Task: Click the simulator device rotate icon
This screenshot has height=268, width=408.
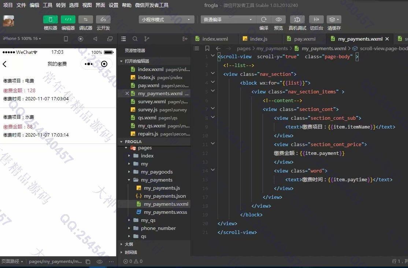Action: (x=66, y=39)
